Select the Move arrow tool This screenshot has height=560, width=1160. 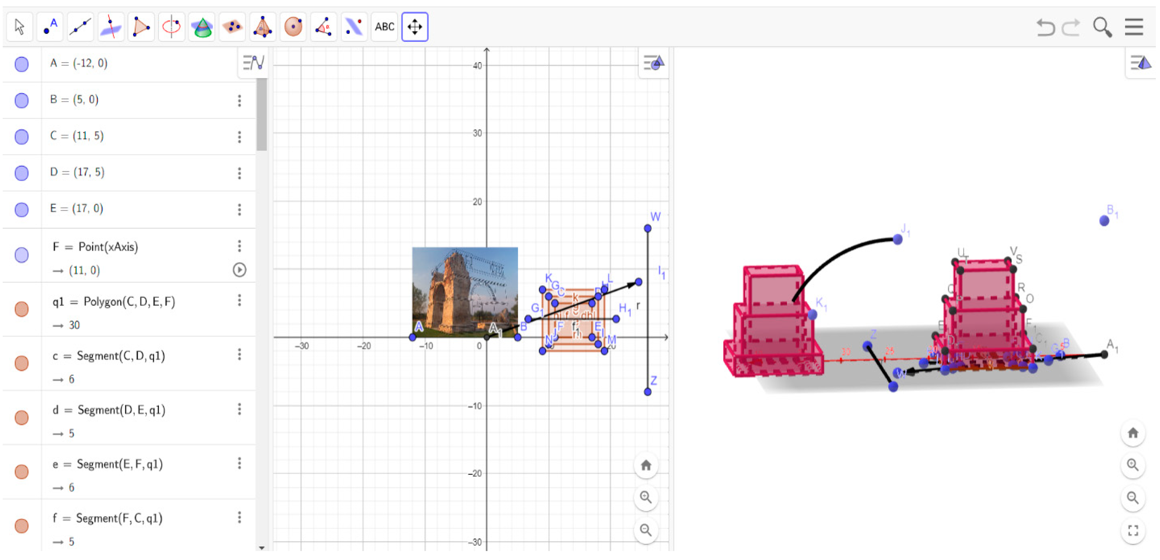click(19, 27)
